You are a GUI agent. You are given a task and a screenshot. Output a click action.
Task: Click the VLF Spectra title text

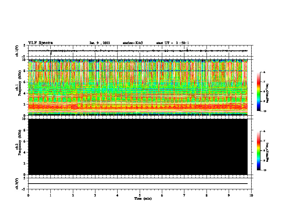click(40, 43)
